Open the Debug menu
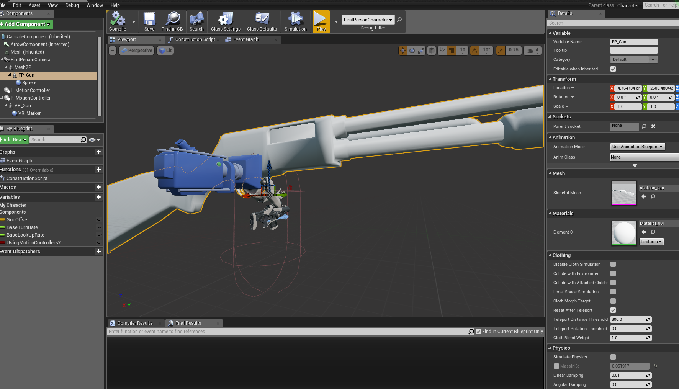Image resolution: width=679 pixels, height=389 pixels. click(x=72, y=5)
